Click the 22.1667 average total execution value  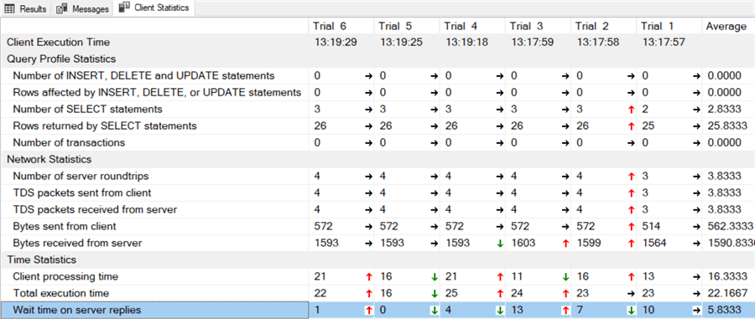point(727,293)
